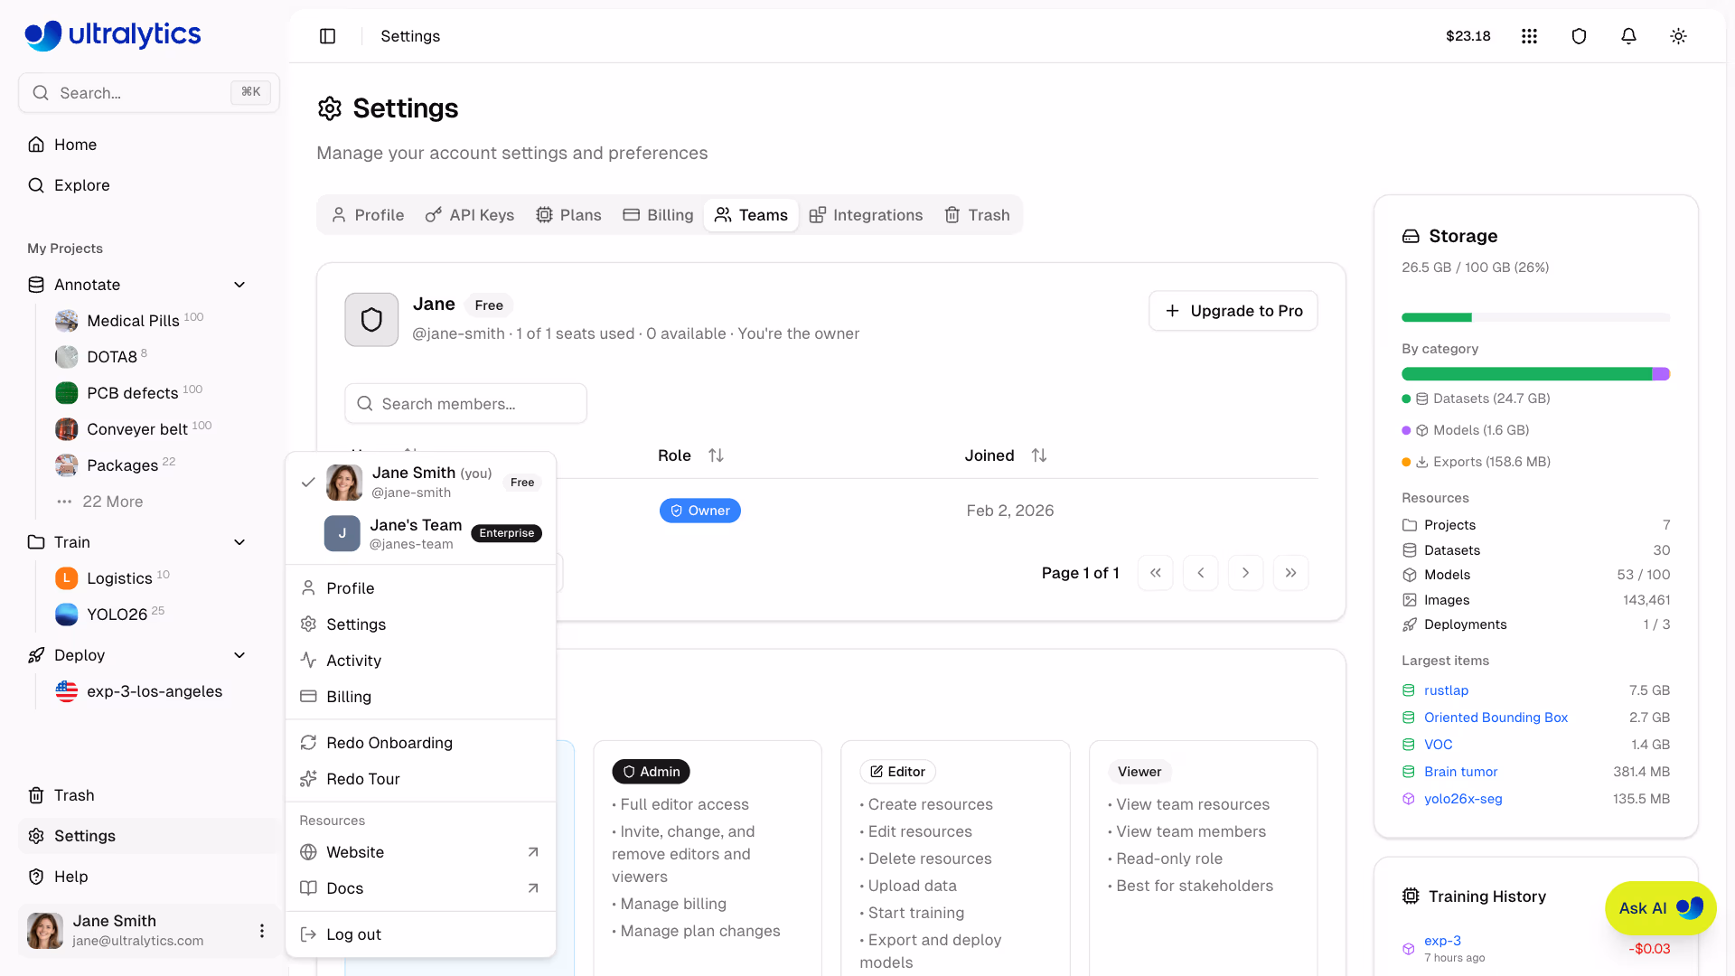1735x976 pixels.
Task: Switch to the Billing tab
Action: [x=659, y=215]
